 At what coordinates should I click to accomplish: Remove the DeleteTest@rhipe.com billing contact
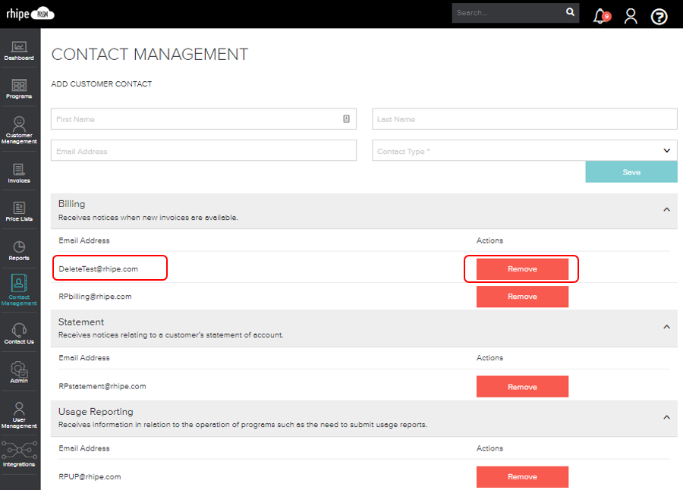click(521, 269)
